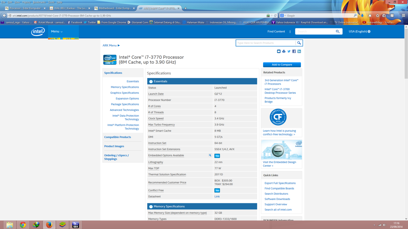
Task: Click the product search magnifier icon
Action: pyautogui.click(x=299, y=43)
